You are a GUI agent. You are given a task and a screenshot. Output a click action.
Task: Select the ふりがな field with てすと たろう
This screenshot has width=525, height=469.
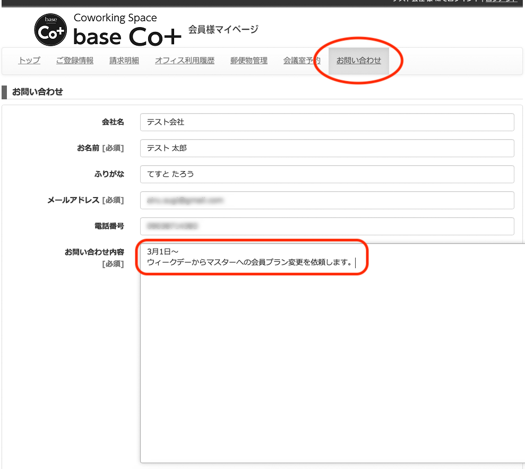click(x=327, y=174)
